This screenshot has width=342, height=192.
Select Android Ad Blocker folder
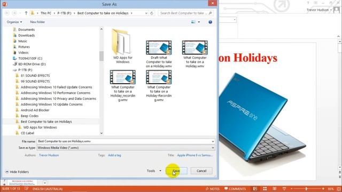35,110
